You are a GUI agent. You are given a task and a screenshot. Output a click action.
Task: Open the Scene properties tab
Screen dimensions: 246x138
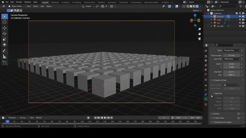[206, 70]
